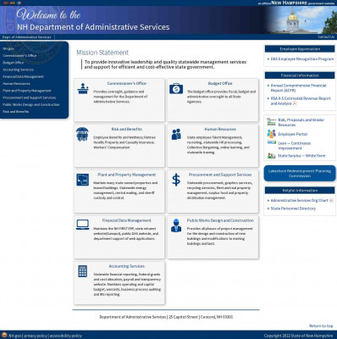Click the Mission Statement heading
The height and width of the screenshot is (339, 337).
point(102,53)
